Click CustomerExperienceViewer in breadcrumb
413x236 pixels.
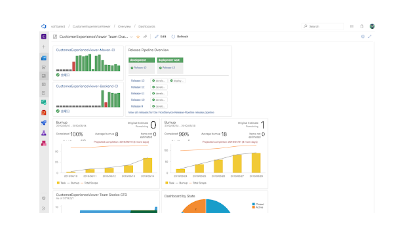[91, 27]
